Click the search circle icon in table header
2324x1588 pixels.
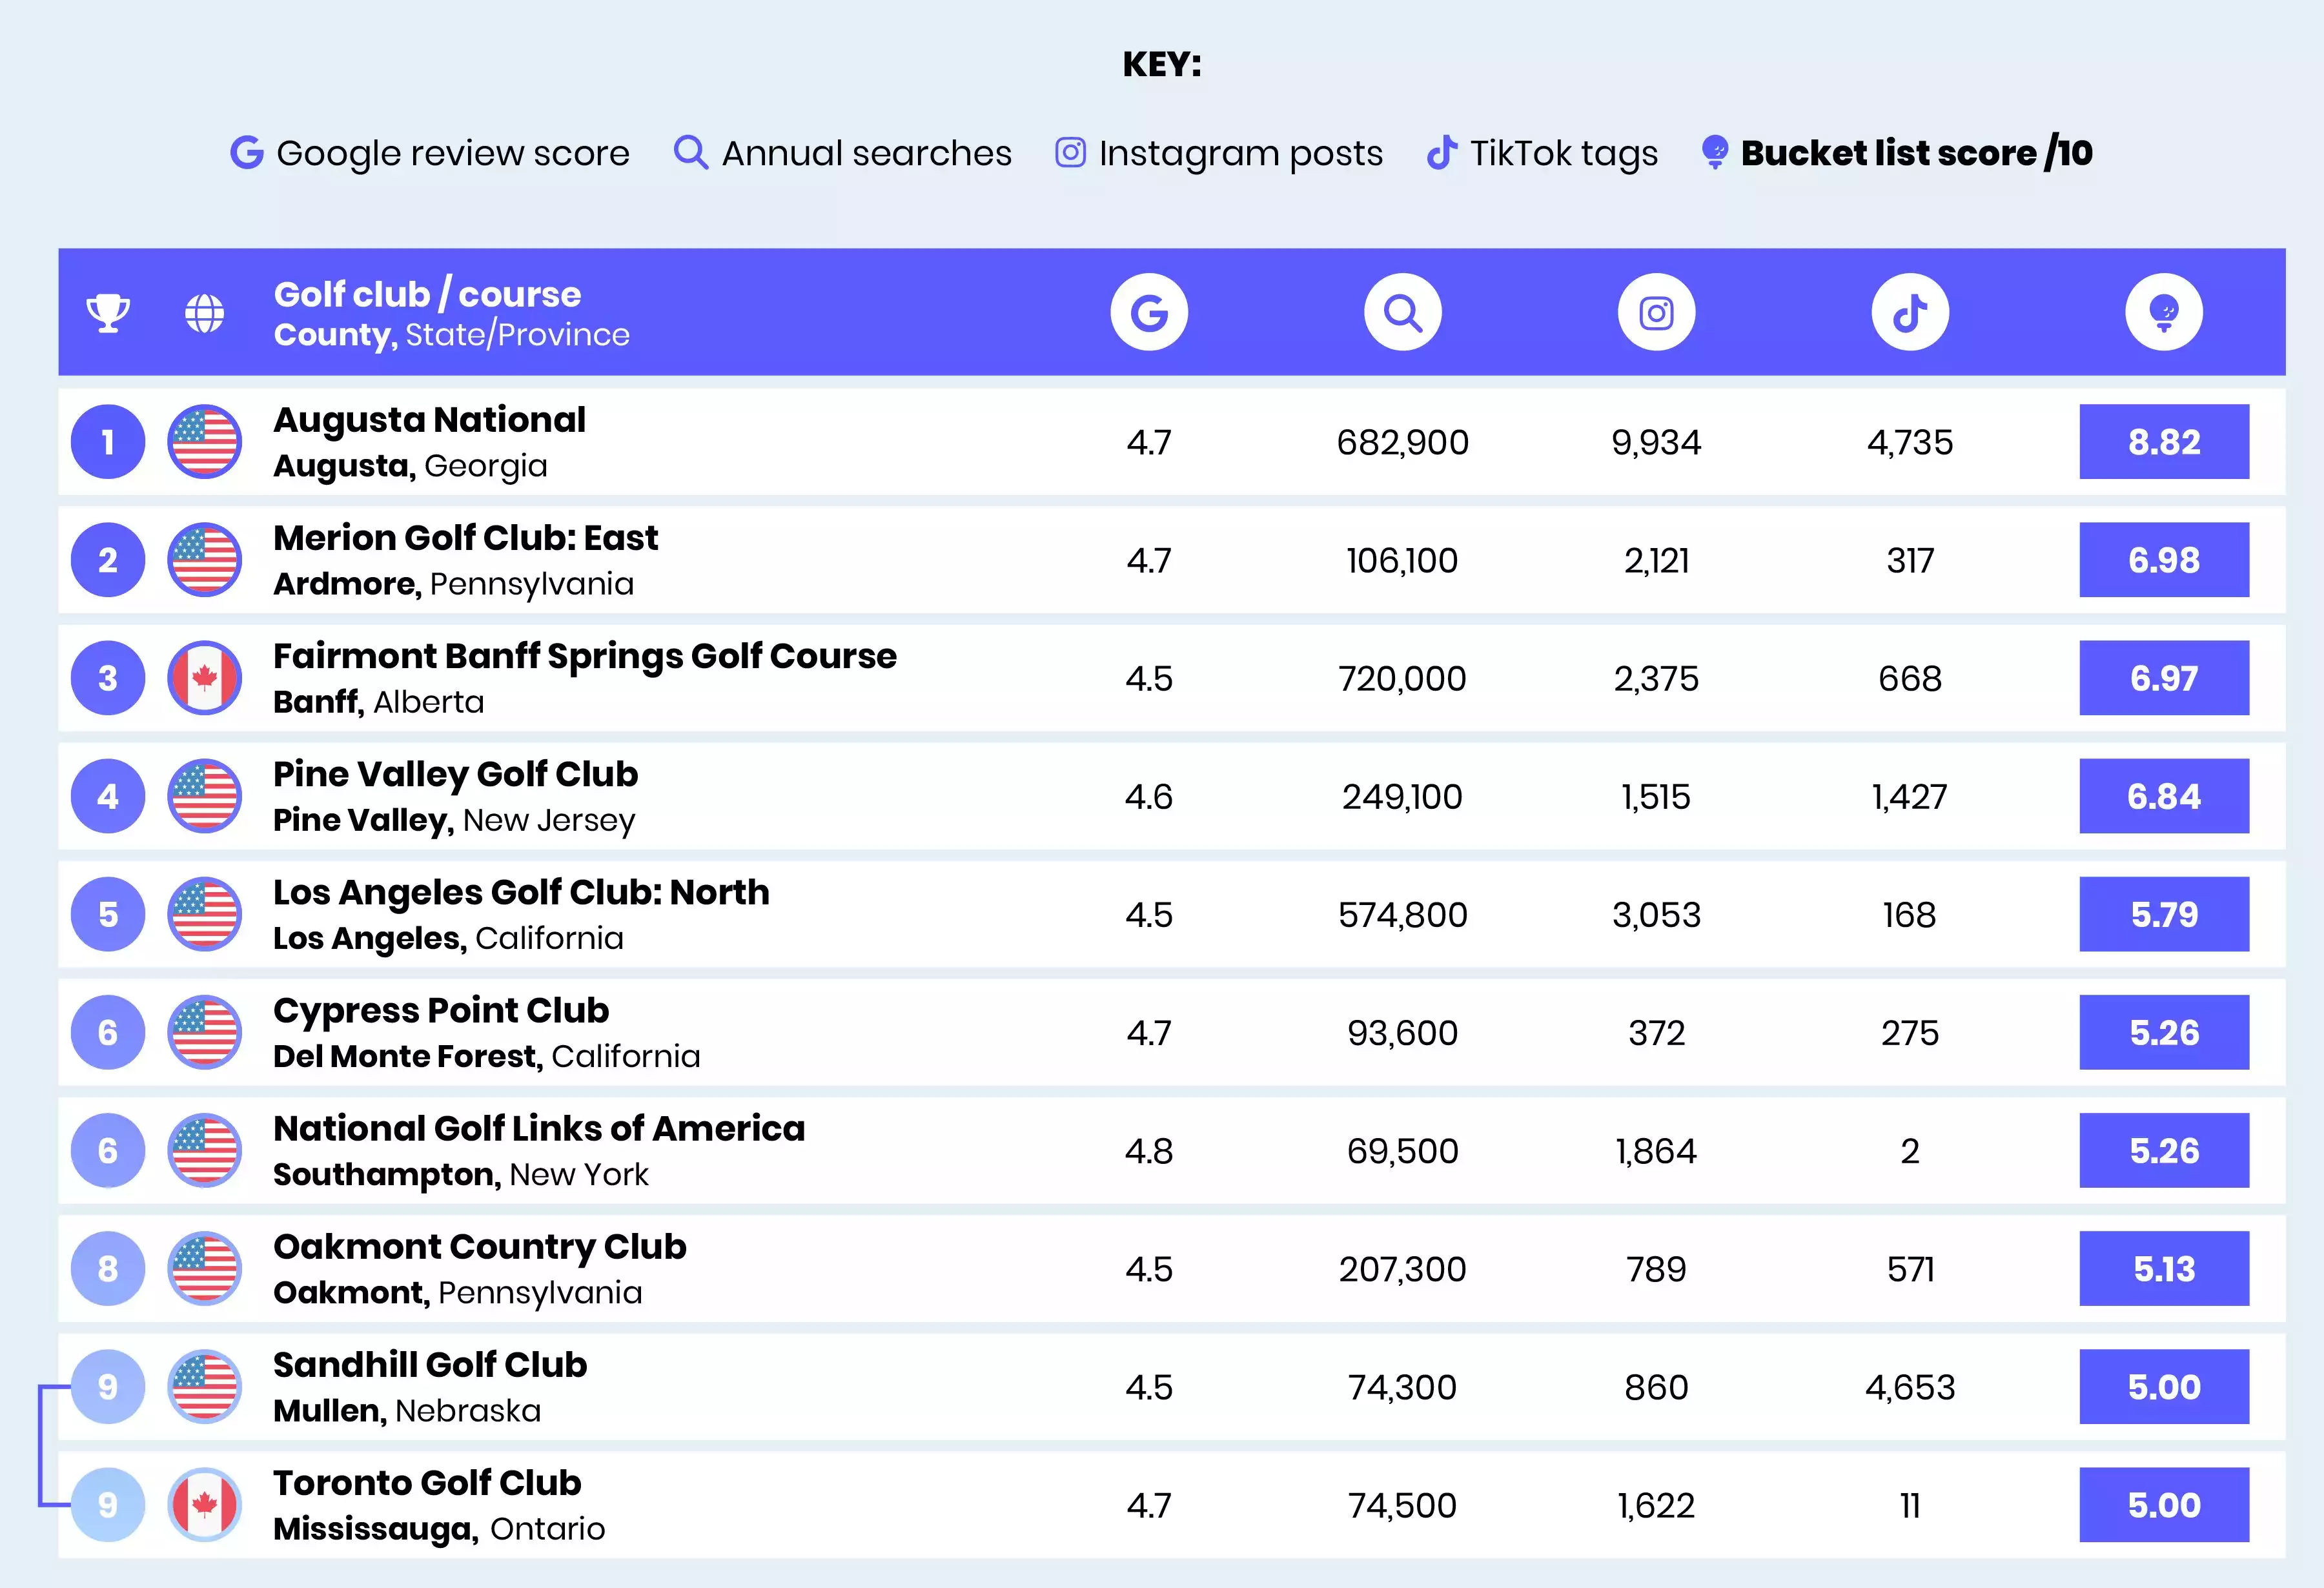(x=1403, y=312)
